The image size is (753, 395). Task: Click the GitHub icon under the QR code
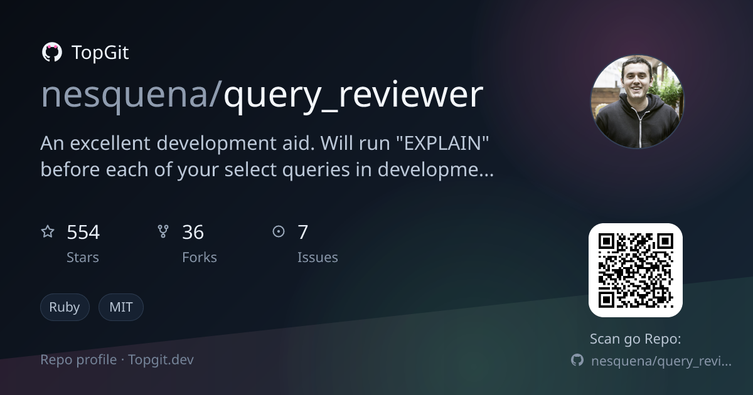pyautogui.click(x=577, y=361)
